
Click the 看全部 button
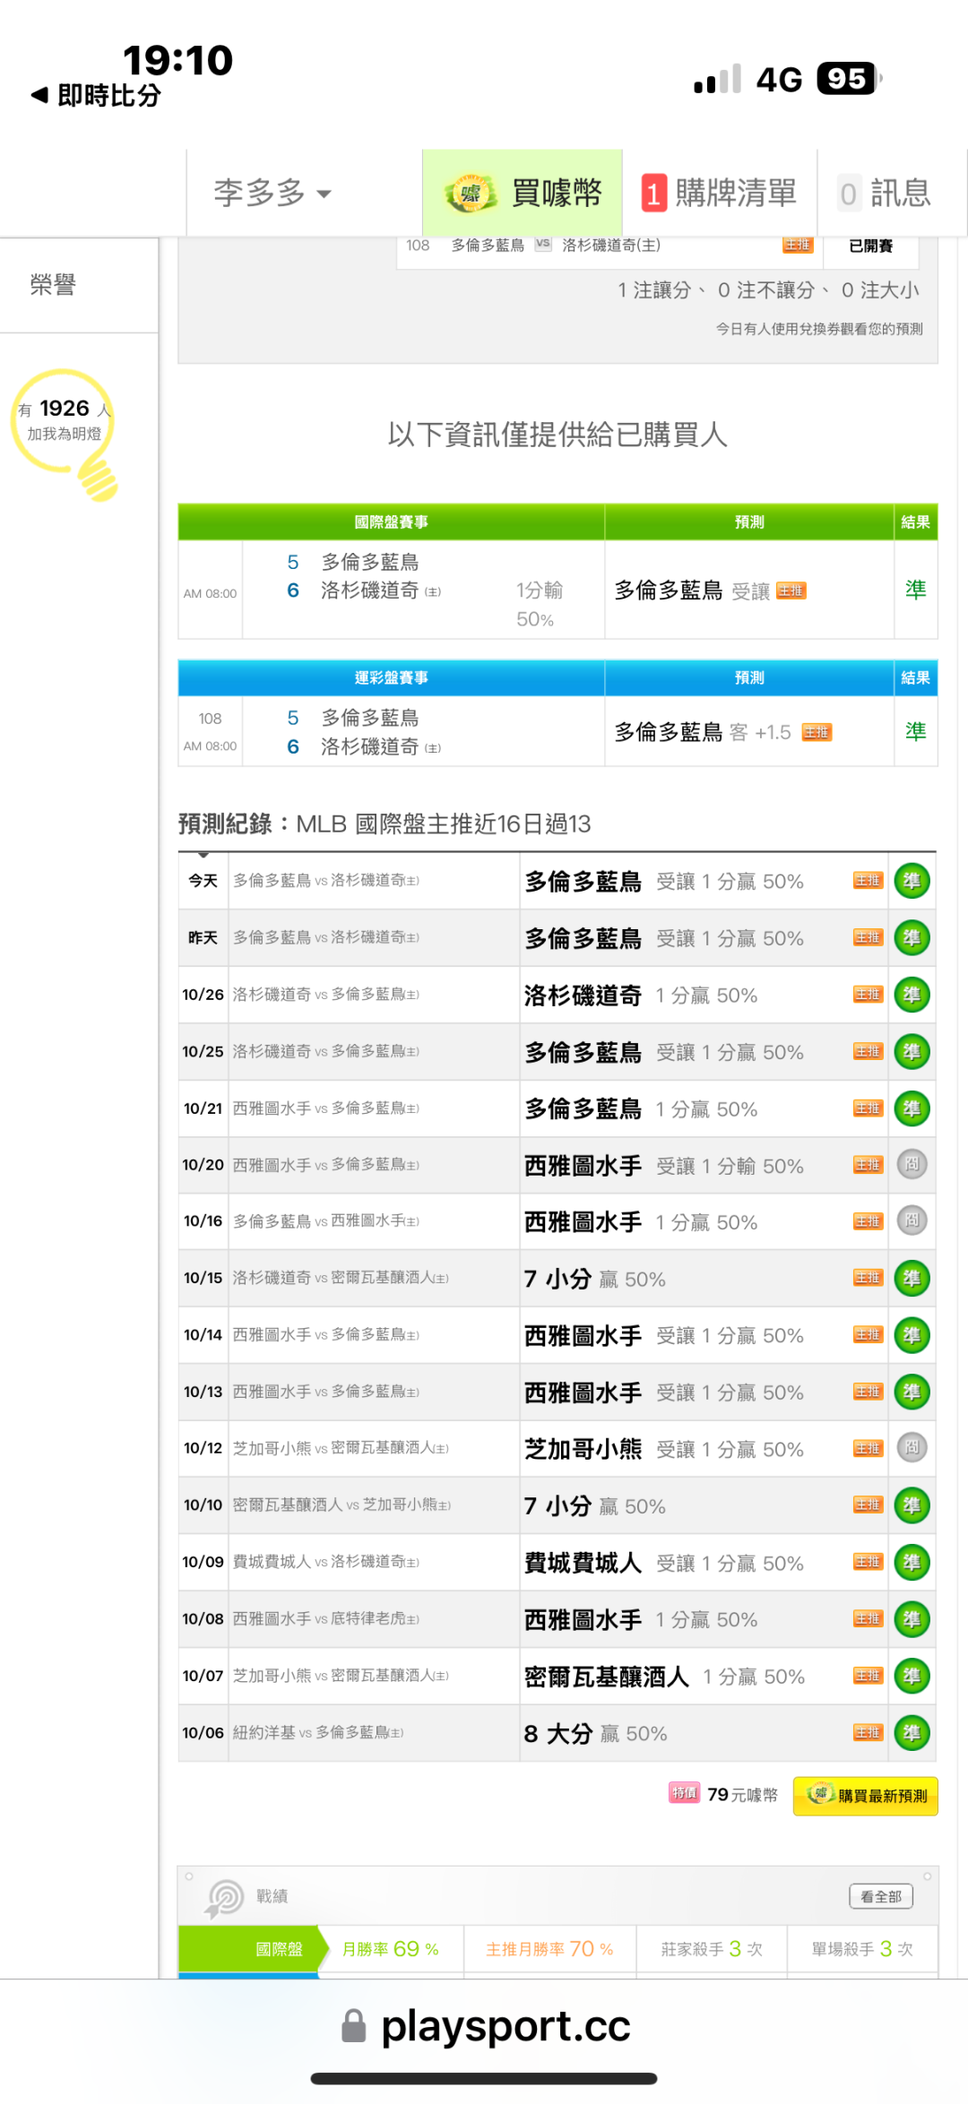point(881,1897)
